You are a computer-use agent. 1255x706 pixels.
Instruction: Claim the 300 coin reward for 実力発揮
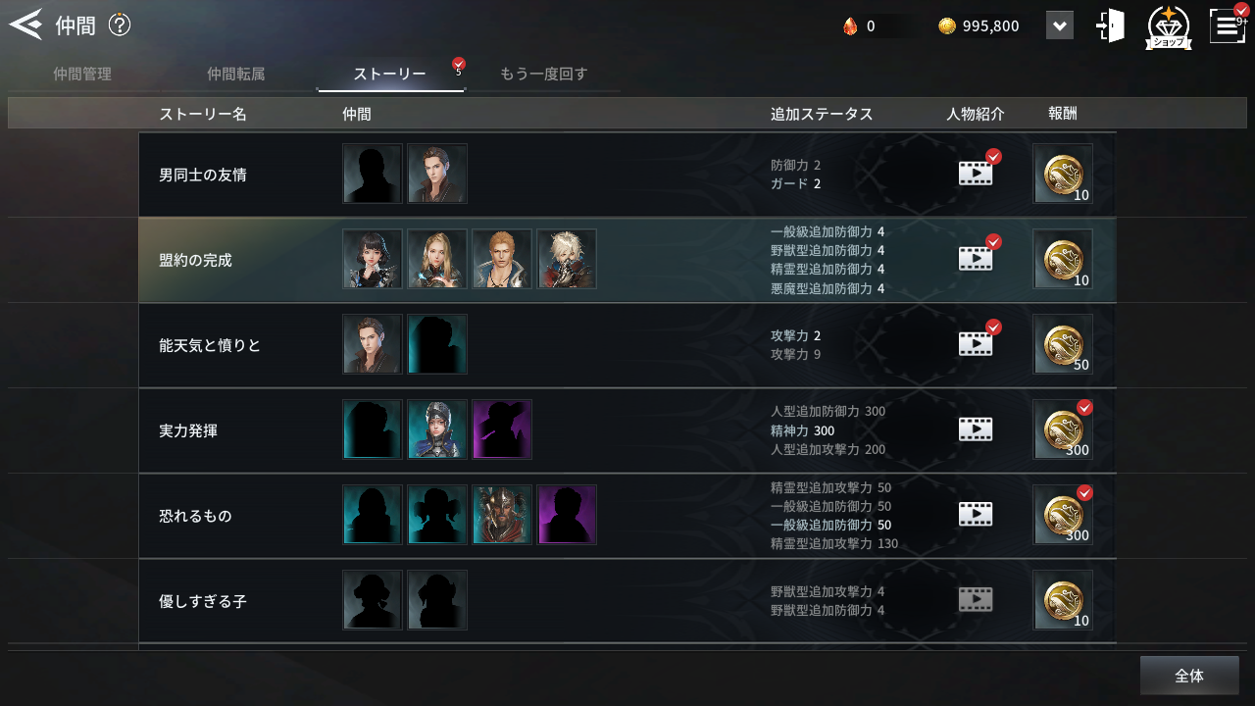pyautogui.click(x=1063, y=429)
